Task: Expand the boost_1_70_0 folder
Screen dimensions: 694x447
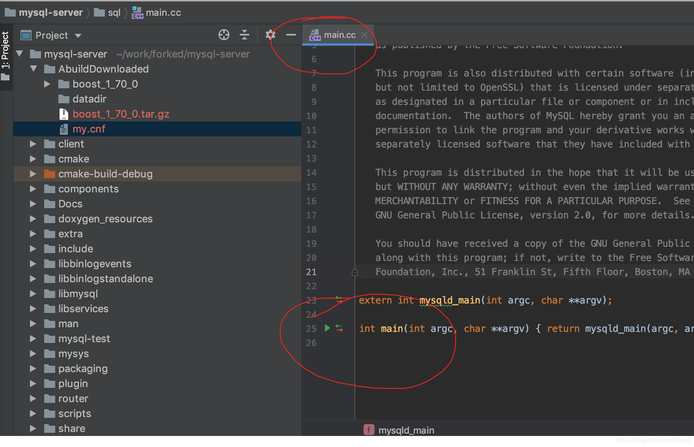Action: [x=47, y=84]
